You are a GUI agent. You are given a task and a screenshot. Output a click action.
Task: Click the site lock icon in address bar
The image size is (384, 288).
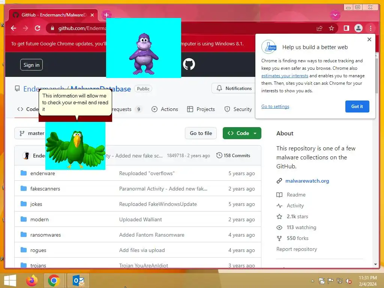click(x=52, y=28)
